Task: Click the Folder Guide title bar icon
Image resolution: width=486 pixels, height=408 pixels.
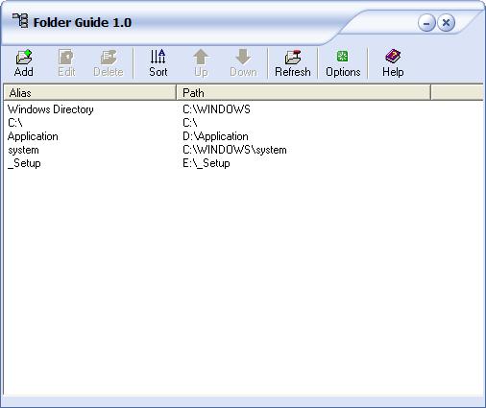Action: click(x=20, y=21)
